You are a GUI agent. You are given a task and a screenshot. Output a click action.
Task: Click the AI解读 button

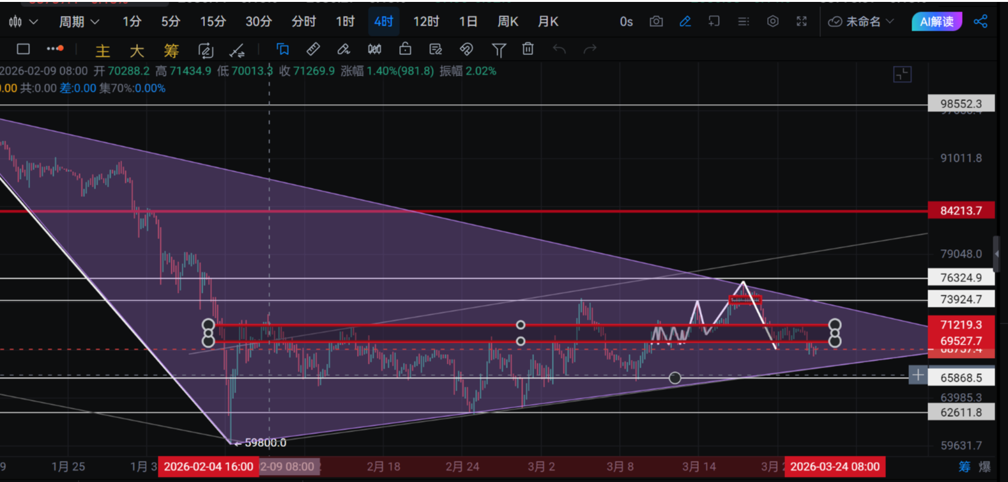[936, 22]
